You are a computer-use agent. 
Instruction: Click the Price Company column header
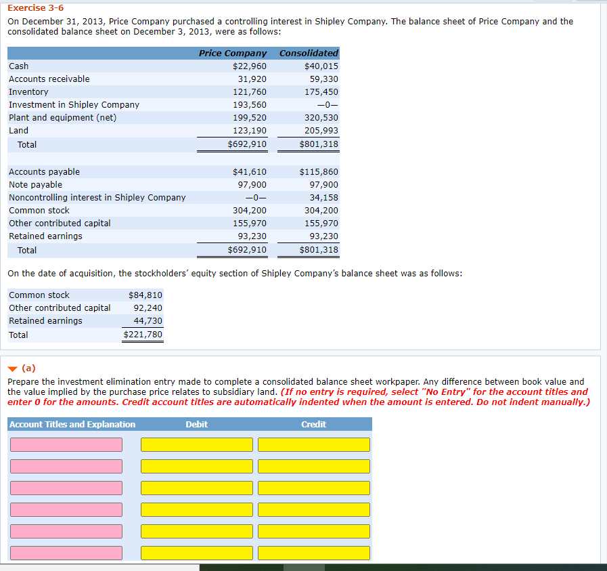tap(233, 53)
